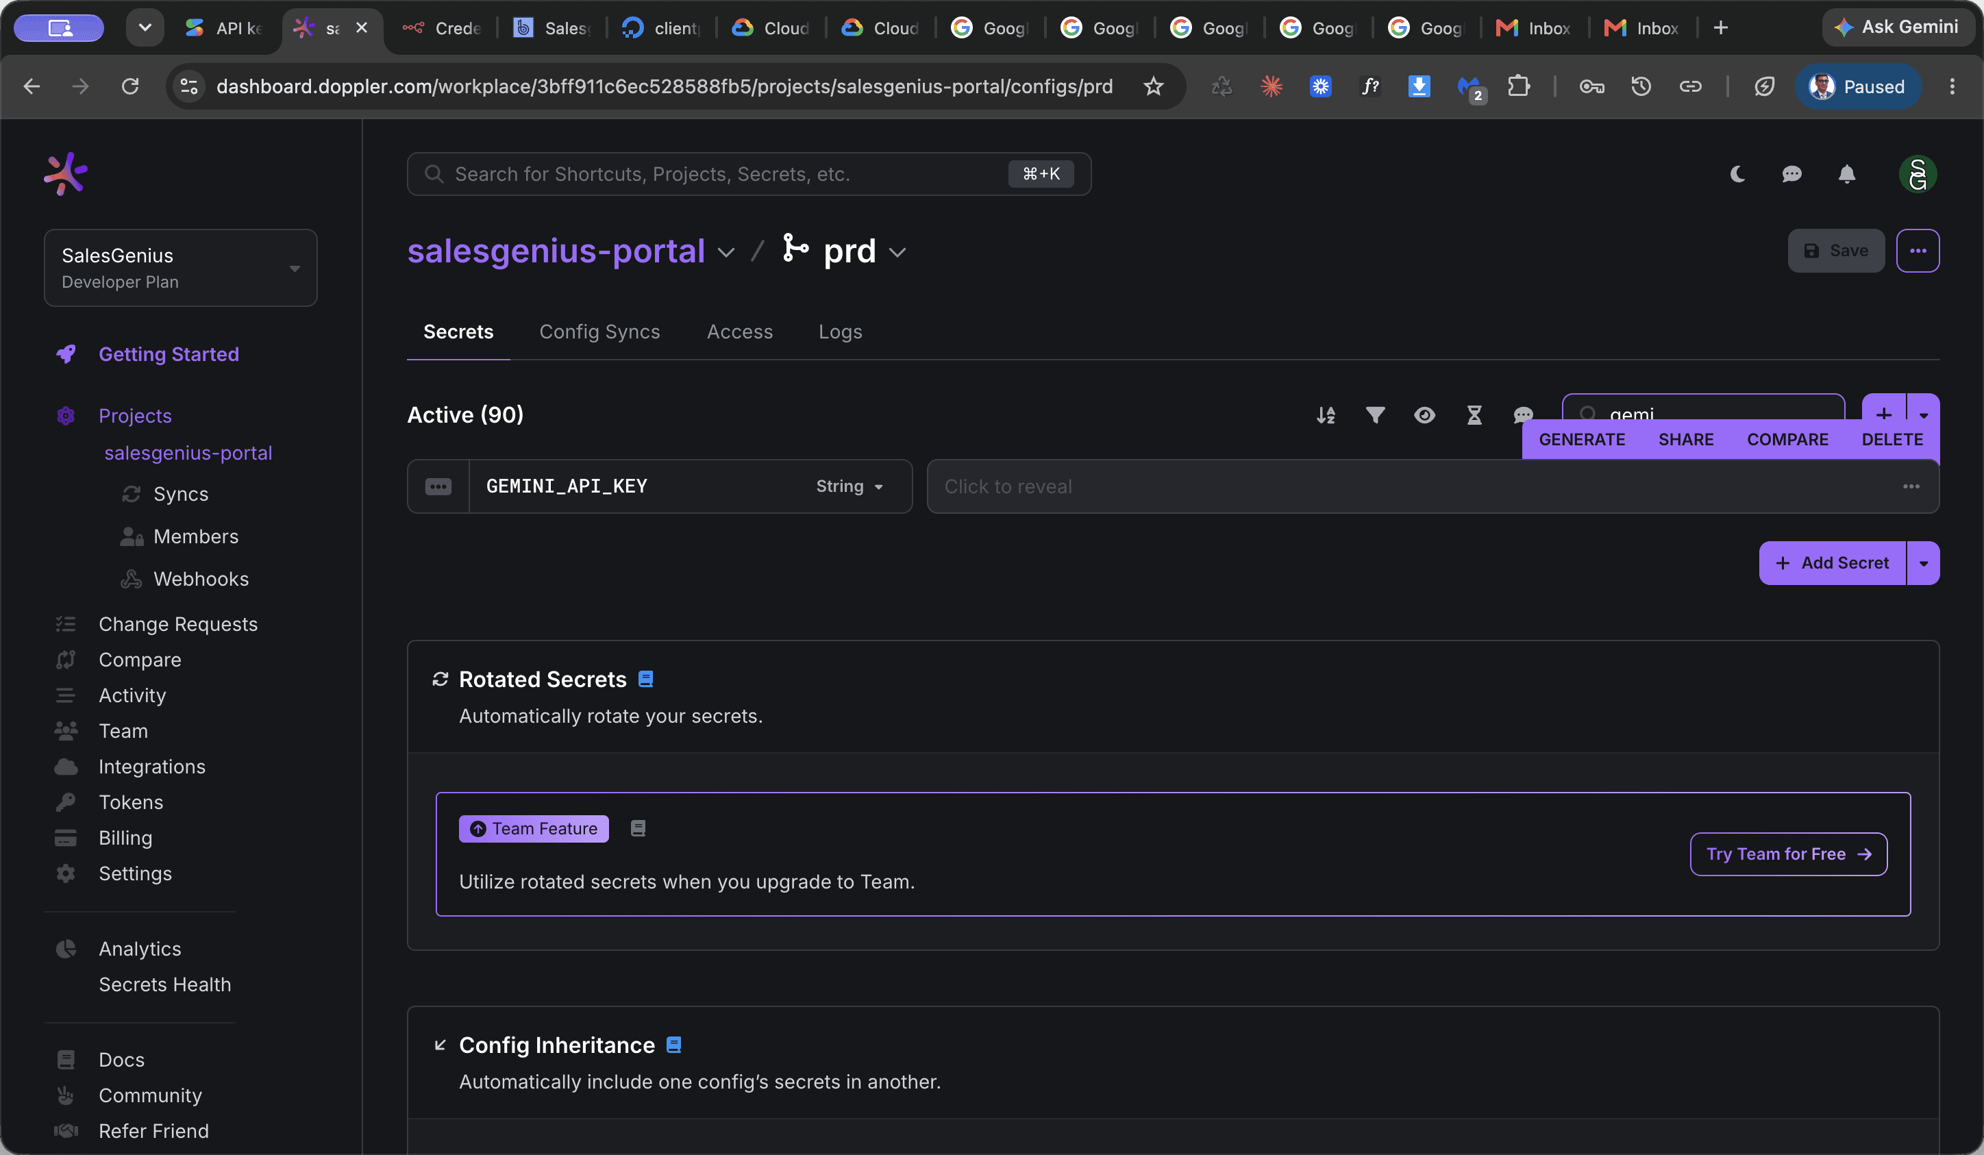Screen dimensions: 1984x1155
Task: Click the Save button
Action: coord(1836,250)
